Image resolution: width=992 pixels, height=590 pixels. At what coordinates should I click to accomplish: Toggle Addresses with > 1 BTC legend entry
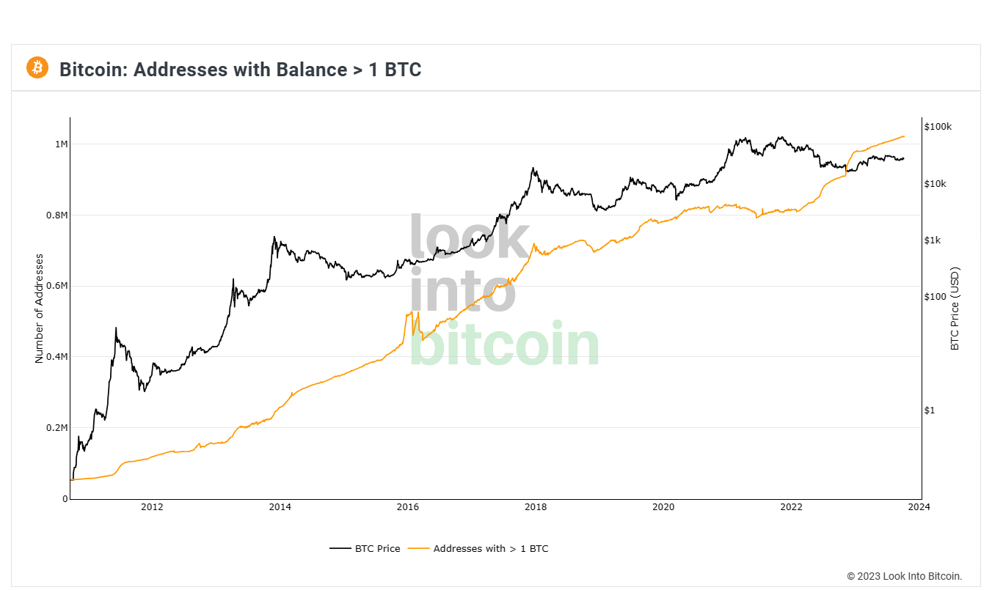coord(490,548)
